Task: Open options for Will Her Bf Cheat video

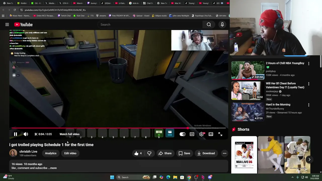Action: click(x=309, y=84)
